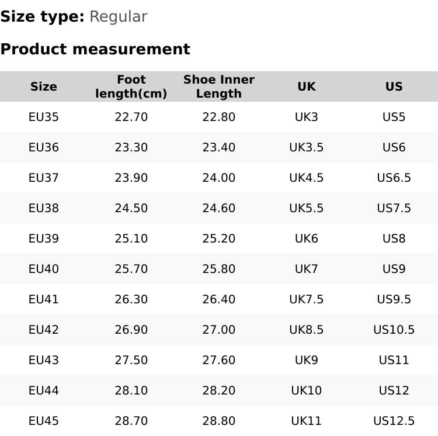The height and width of the screenshot is (436, 438).
Task: Click the US column header
Action: tap(394, 86)
